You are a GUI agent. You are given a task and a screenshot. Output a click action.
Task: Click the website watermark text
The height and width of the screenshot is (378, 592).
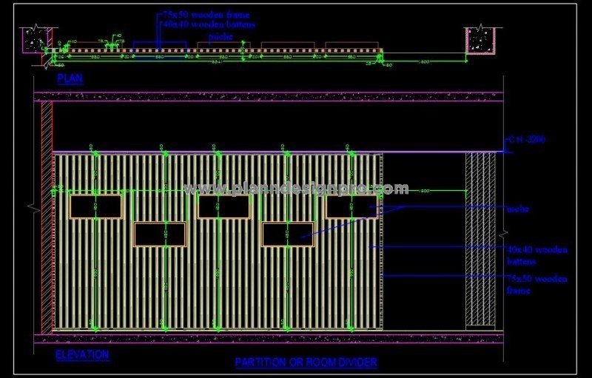[x=298, y=189]
